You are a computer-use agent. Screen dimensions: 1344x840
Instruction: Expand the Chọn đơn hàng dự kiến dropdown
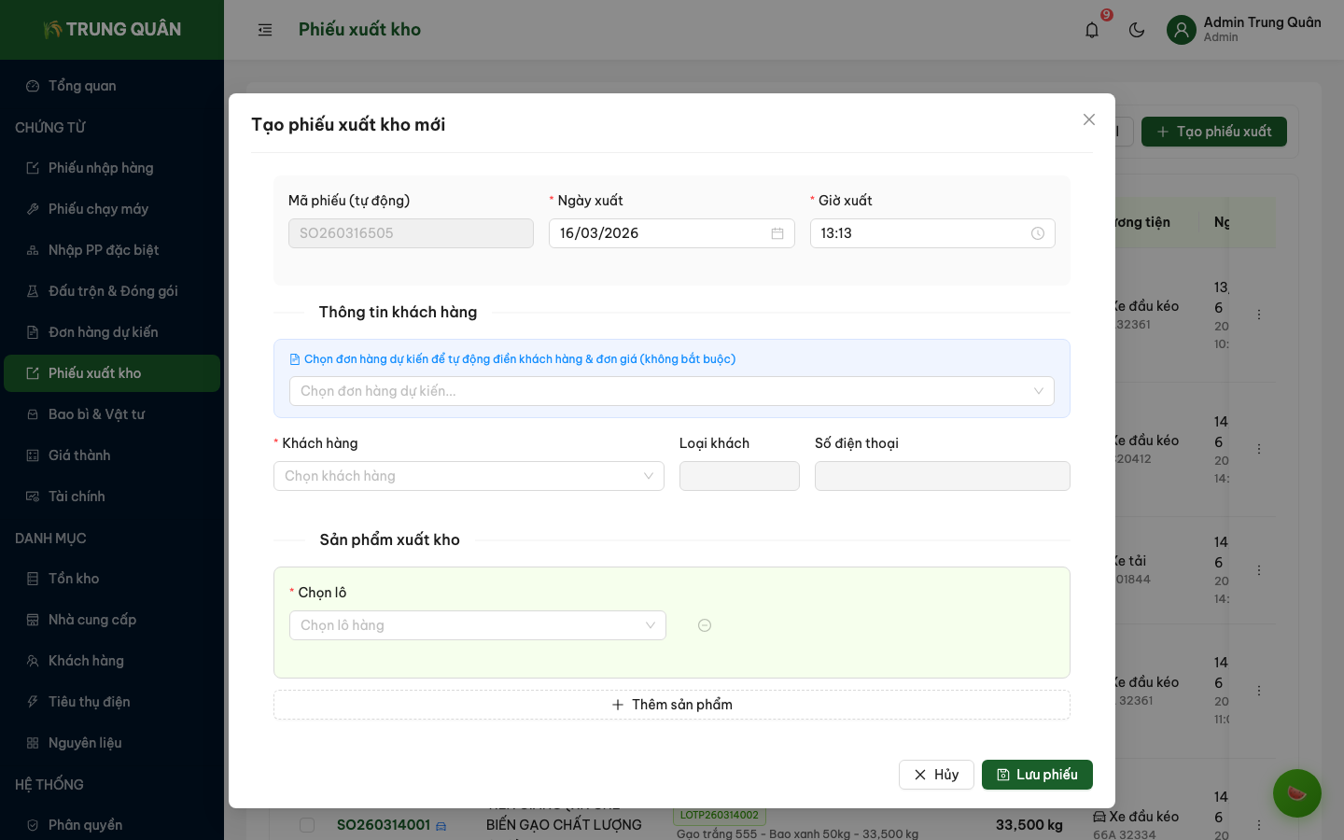[x=671, y=391]
